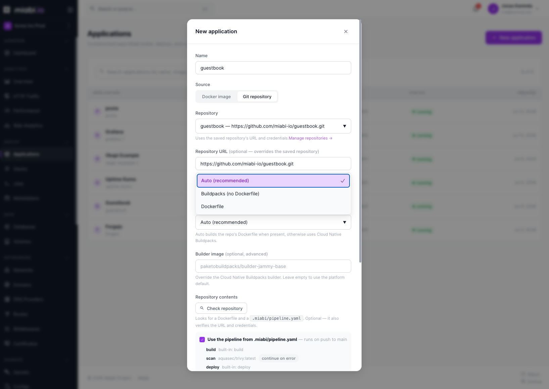Click the magnifier icon in Check repository
The image size is (549, 389).
pos(202,308)
